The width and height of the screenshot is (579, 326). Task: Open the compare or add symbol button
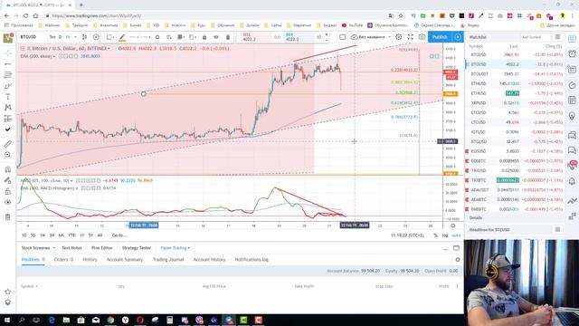coord(96,37)
